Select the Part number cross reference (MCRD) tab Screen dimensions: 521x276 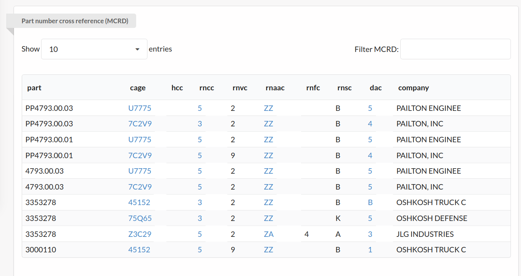coord(75,21)
